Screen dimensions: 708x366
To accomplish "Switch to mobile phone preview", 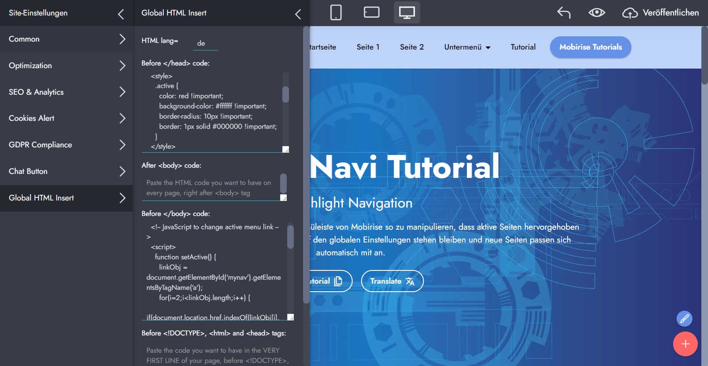I will pos(336,12).
